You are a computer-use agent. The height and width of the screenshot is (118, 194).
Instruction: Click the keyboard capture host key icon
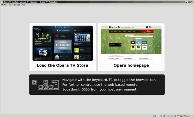(178, 116)
